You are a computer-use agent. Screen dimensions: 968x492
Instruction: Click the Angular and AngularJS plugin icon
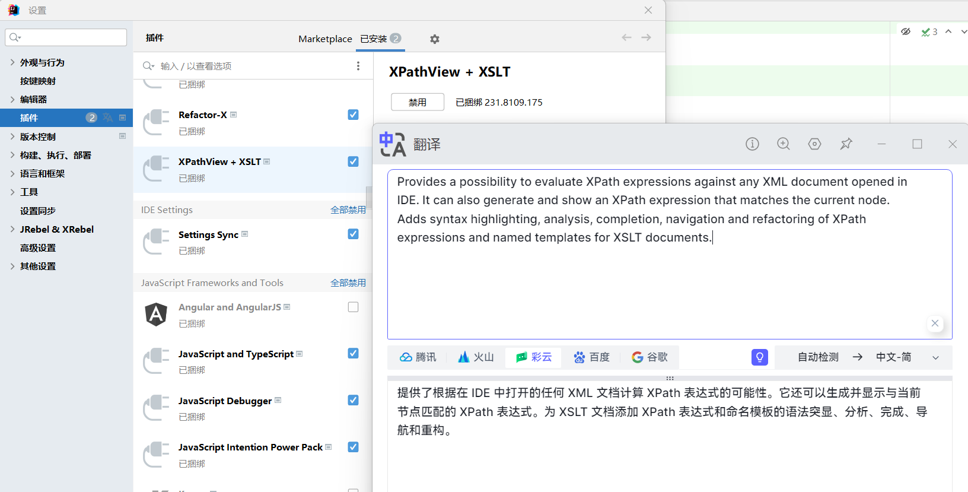(x=156, y=315)
